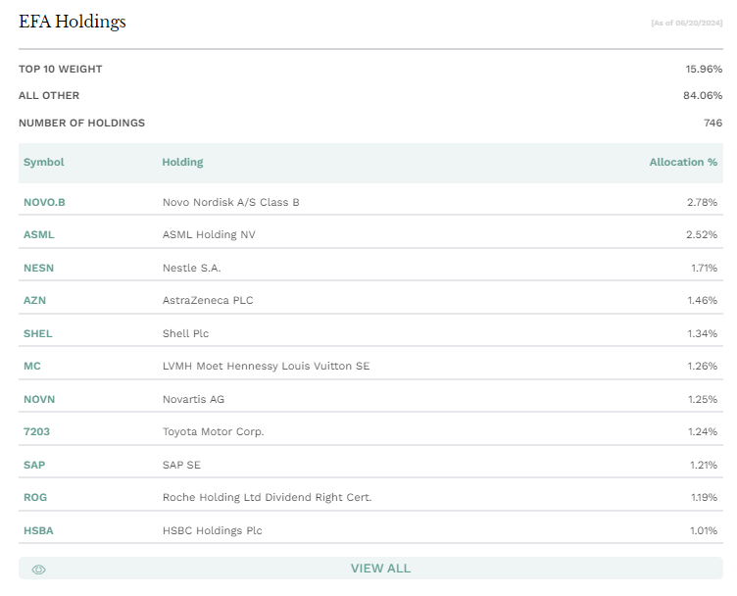Viewport: 737px width, 596px height.
Task: Click the 15.96% top 10 weight value
Action: point(704,69)
